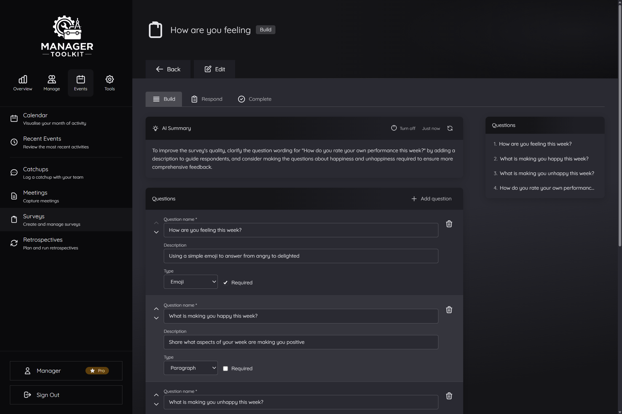Click the description field about simple emoji answers
This screenshot has height=414, width=622.
coord(301,256)
